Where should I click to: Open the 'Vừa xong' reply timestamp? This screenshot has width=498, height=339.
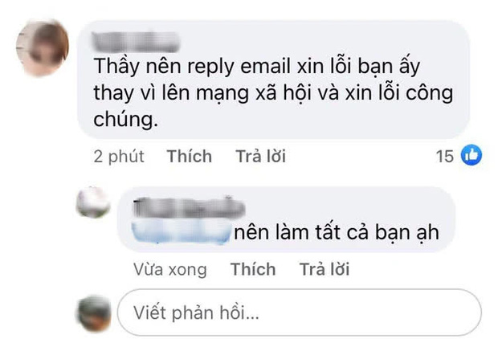[170, 270]
